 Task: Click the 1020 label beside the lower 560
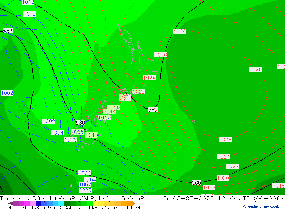click(223, 178)
